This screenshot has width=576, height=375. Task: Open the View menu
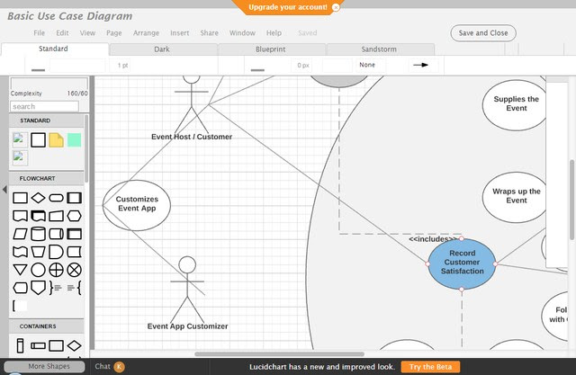pos(88,33)
